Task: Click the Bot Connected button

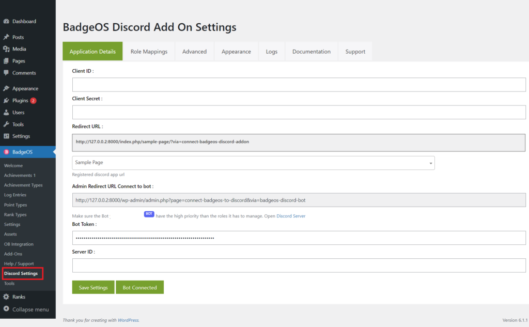Action: [139, 287]
